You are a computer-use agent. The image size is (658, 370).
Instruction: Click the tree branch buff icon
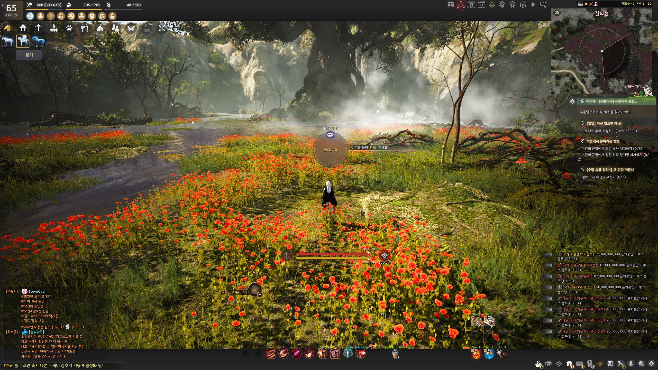(51, 16)
